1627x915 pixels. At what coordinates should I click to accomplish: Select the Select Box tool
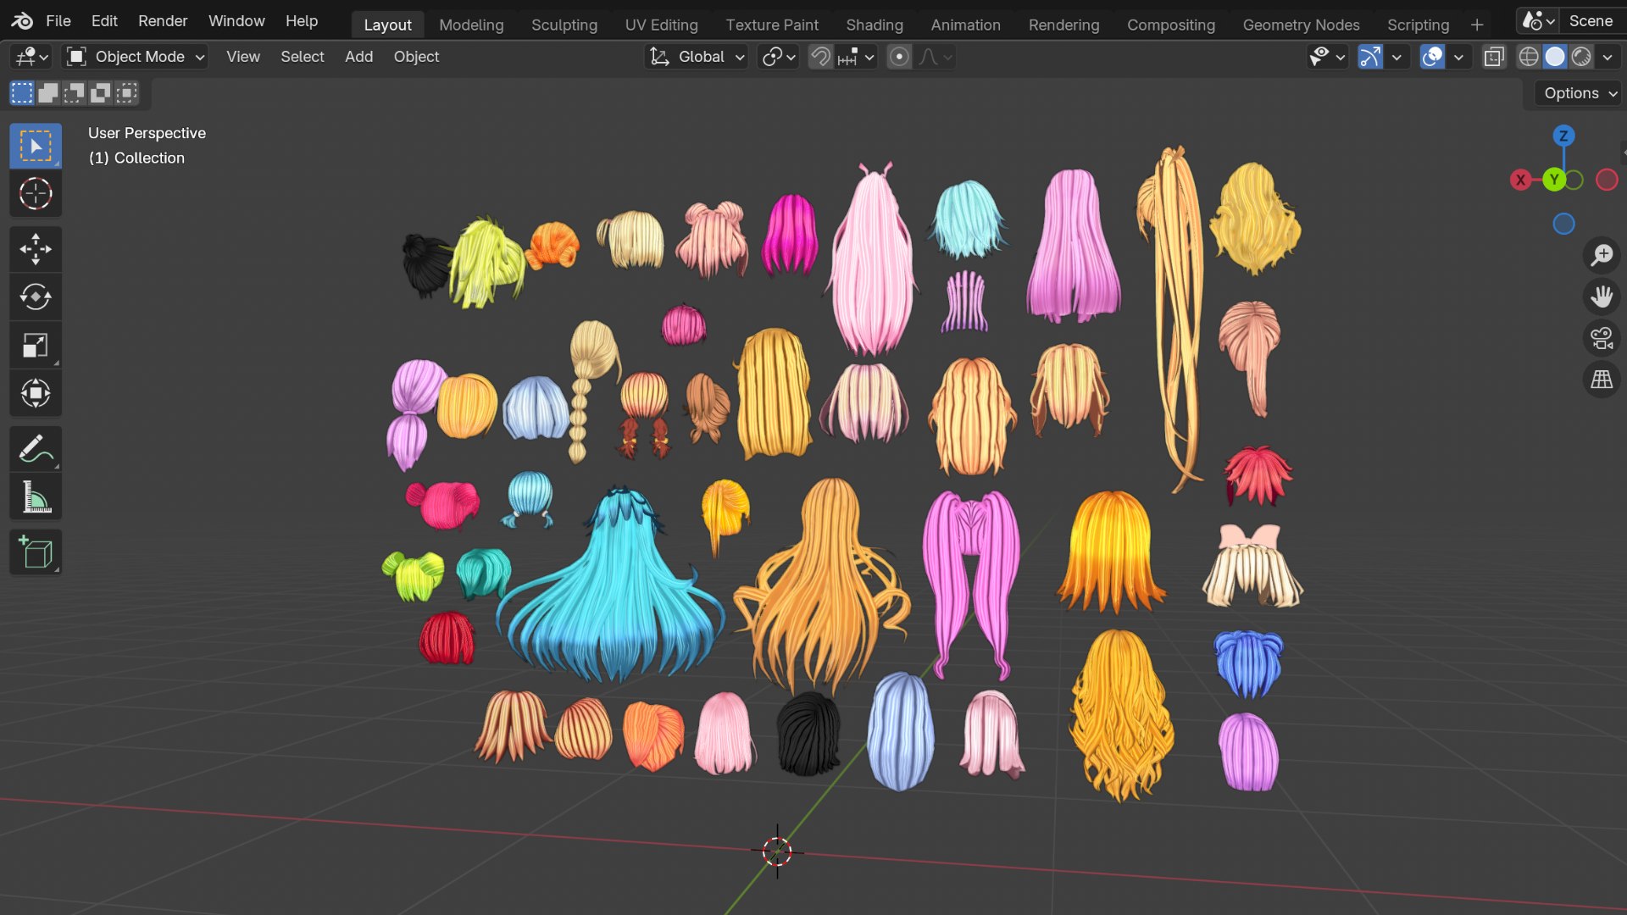tap(36, 147)
